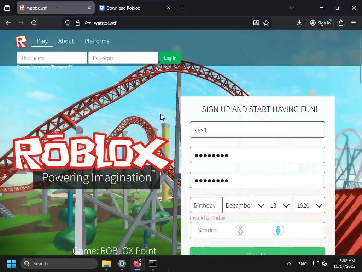Click the page vertical scrollbar
This screenshot has height=272, width=362.
pyautogui.click(x=360, y=59)
